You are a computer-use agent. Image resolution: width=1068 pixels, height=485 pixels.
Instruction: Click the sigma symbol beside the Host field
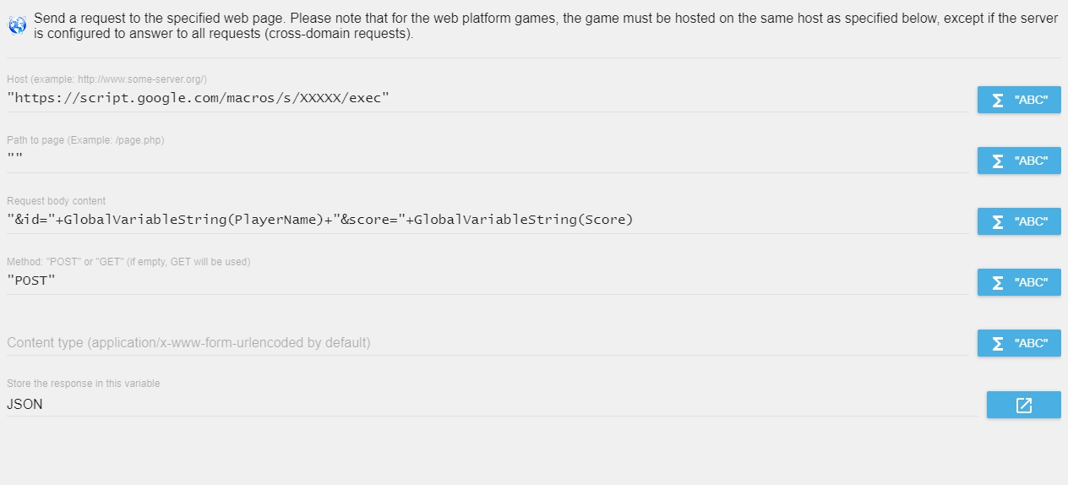pyautogui.click(x=998, y=100)
